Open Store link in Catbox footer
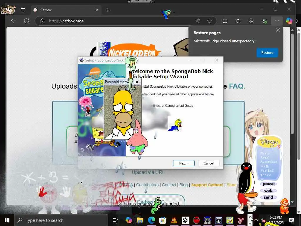 coord(232,185)
